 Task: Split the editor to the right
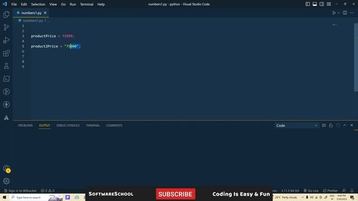[345, 13]
